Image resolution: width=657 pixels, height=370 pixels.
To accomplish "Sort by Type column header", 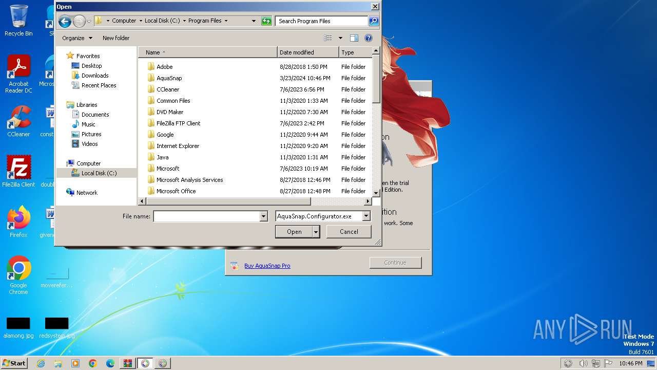I will tap(355, 52).
